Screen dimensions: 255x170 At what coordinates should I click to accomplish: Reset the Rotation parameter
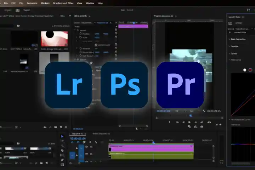[115, 48]
